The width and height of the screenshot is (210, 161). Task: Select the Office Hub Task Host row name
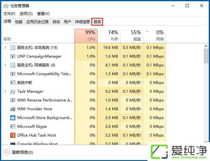(37, 135)
